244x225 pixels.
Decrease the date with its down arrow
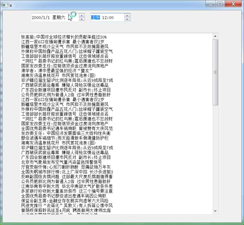coord(82,19)
